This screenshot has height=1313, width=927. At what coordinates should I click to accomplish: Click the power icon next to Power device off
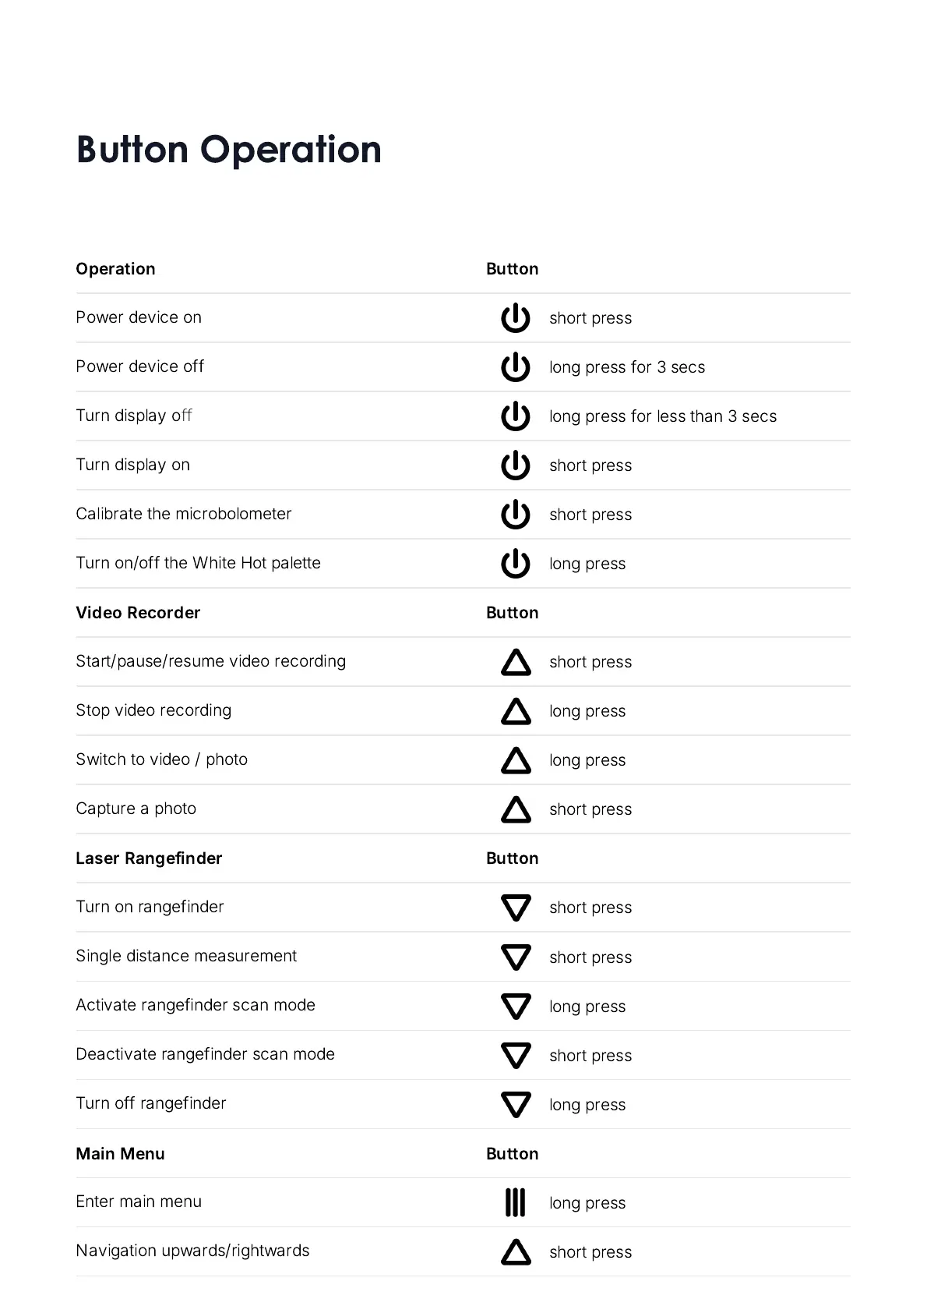(515, 367)
